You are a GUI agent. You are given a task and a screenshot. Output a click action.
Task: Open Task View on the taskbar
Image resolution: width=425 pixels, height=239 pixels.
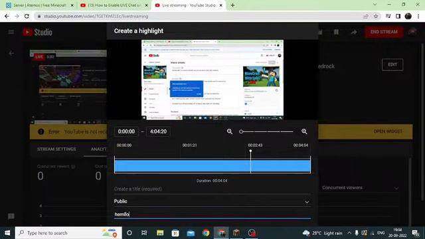click(x=144, y=233)
